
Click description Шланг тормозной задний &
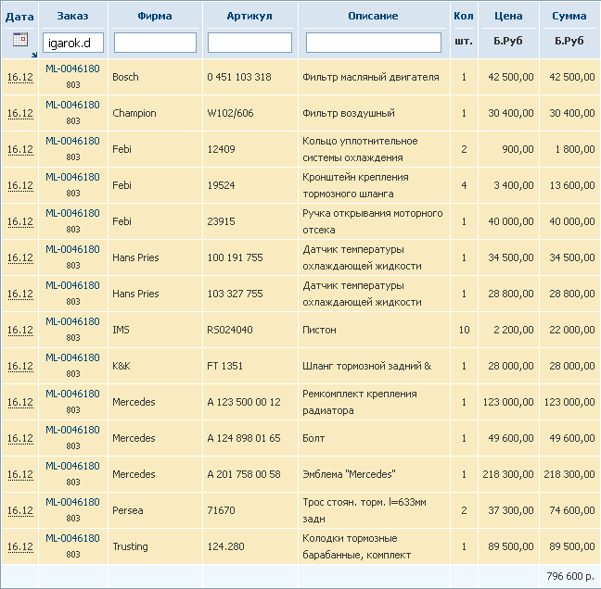(x=366, y=366)
